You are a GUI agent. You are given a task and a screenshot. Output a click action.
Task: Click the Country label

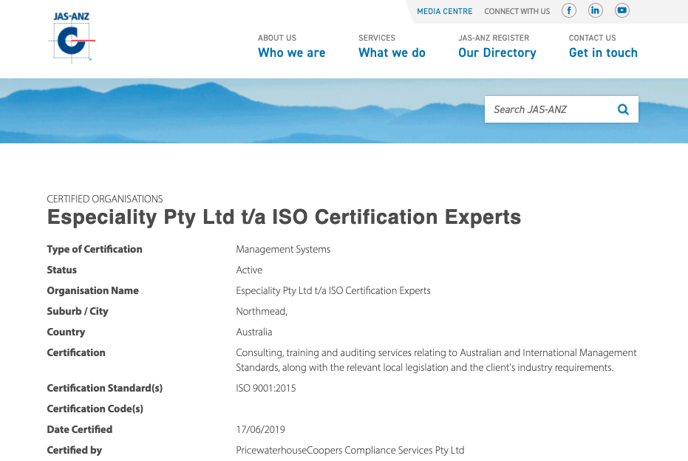pos(67,332)
